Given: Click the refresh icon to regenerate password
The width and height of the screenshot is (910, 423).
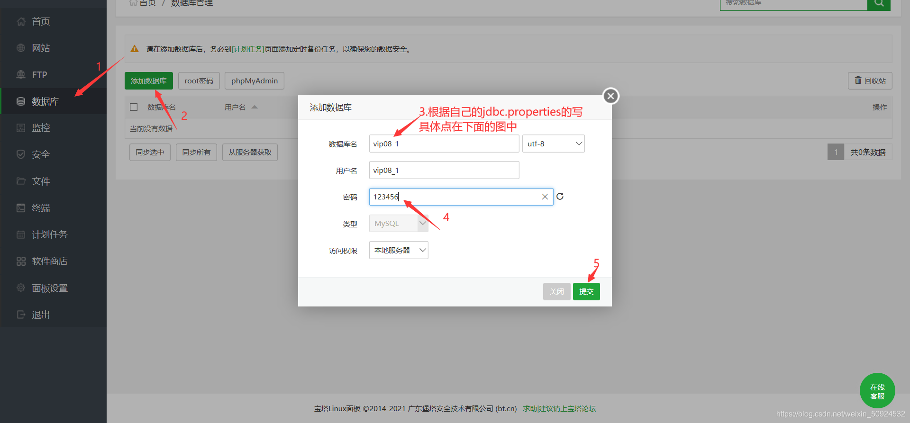Looking at the screenshot, I should click(560, 197).
